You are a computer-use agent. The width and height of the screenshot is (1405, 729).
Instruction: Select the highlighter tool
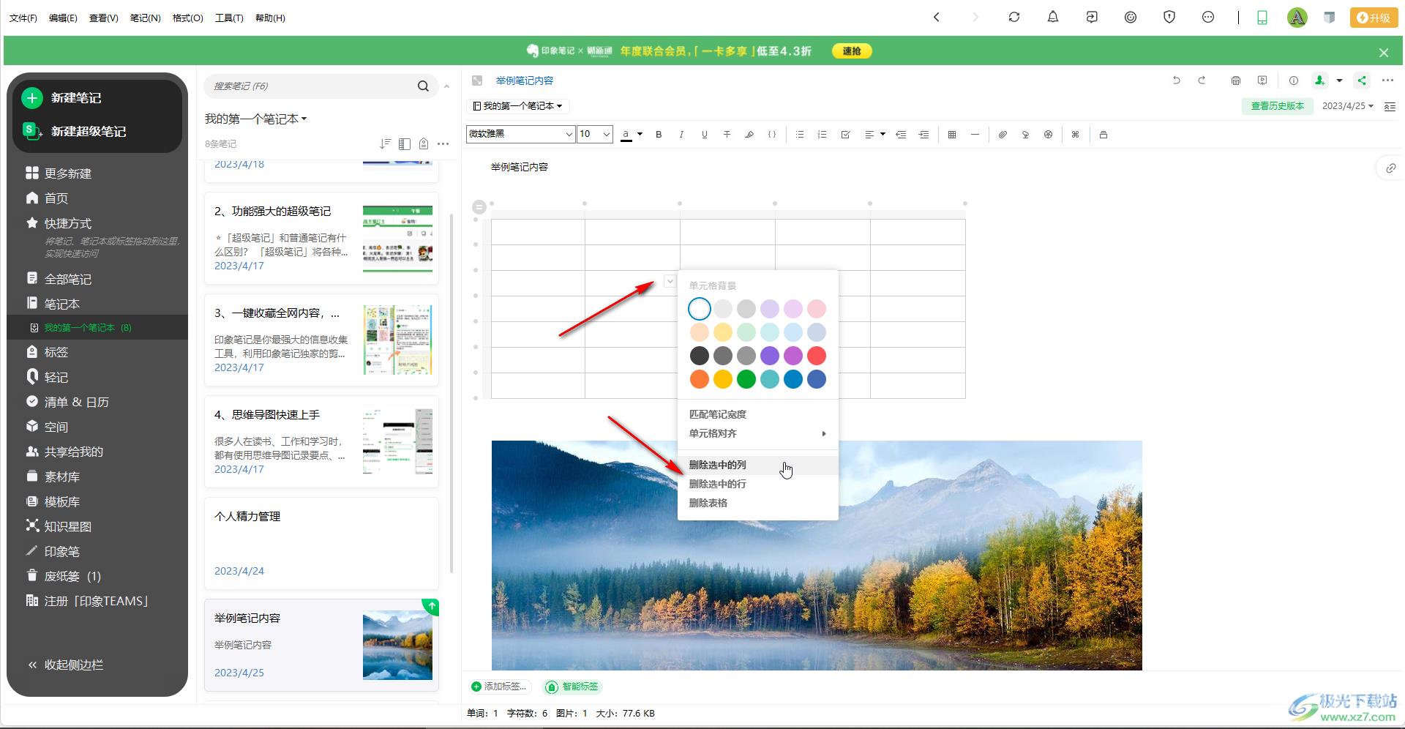(749, 135)
